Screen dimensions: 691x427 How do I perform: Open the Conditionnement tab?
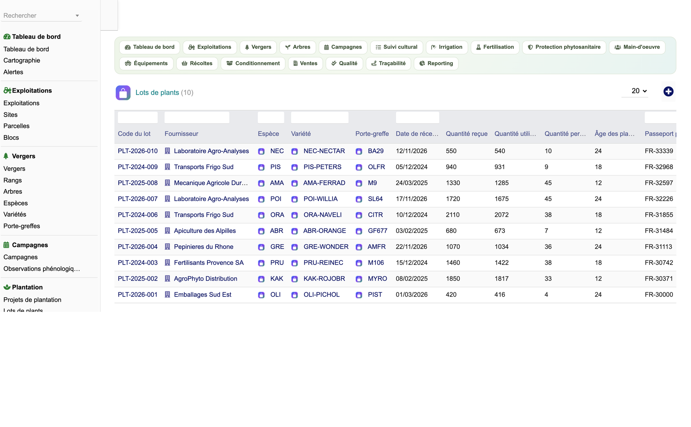(253, 63)
